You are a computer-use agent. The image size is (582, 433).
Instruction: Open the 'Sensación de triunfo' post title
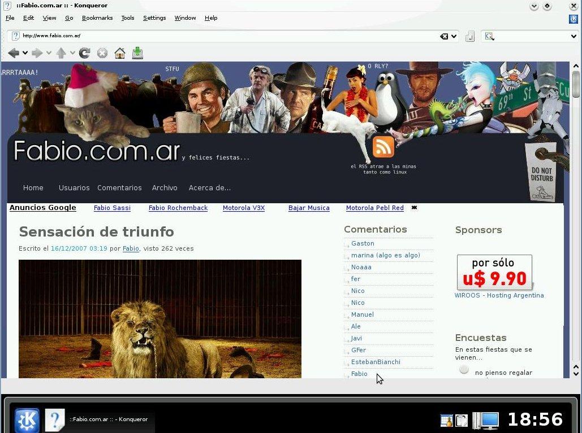tap(97, 231)
